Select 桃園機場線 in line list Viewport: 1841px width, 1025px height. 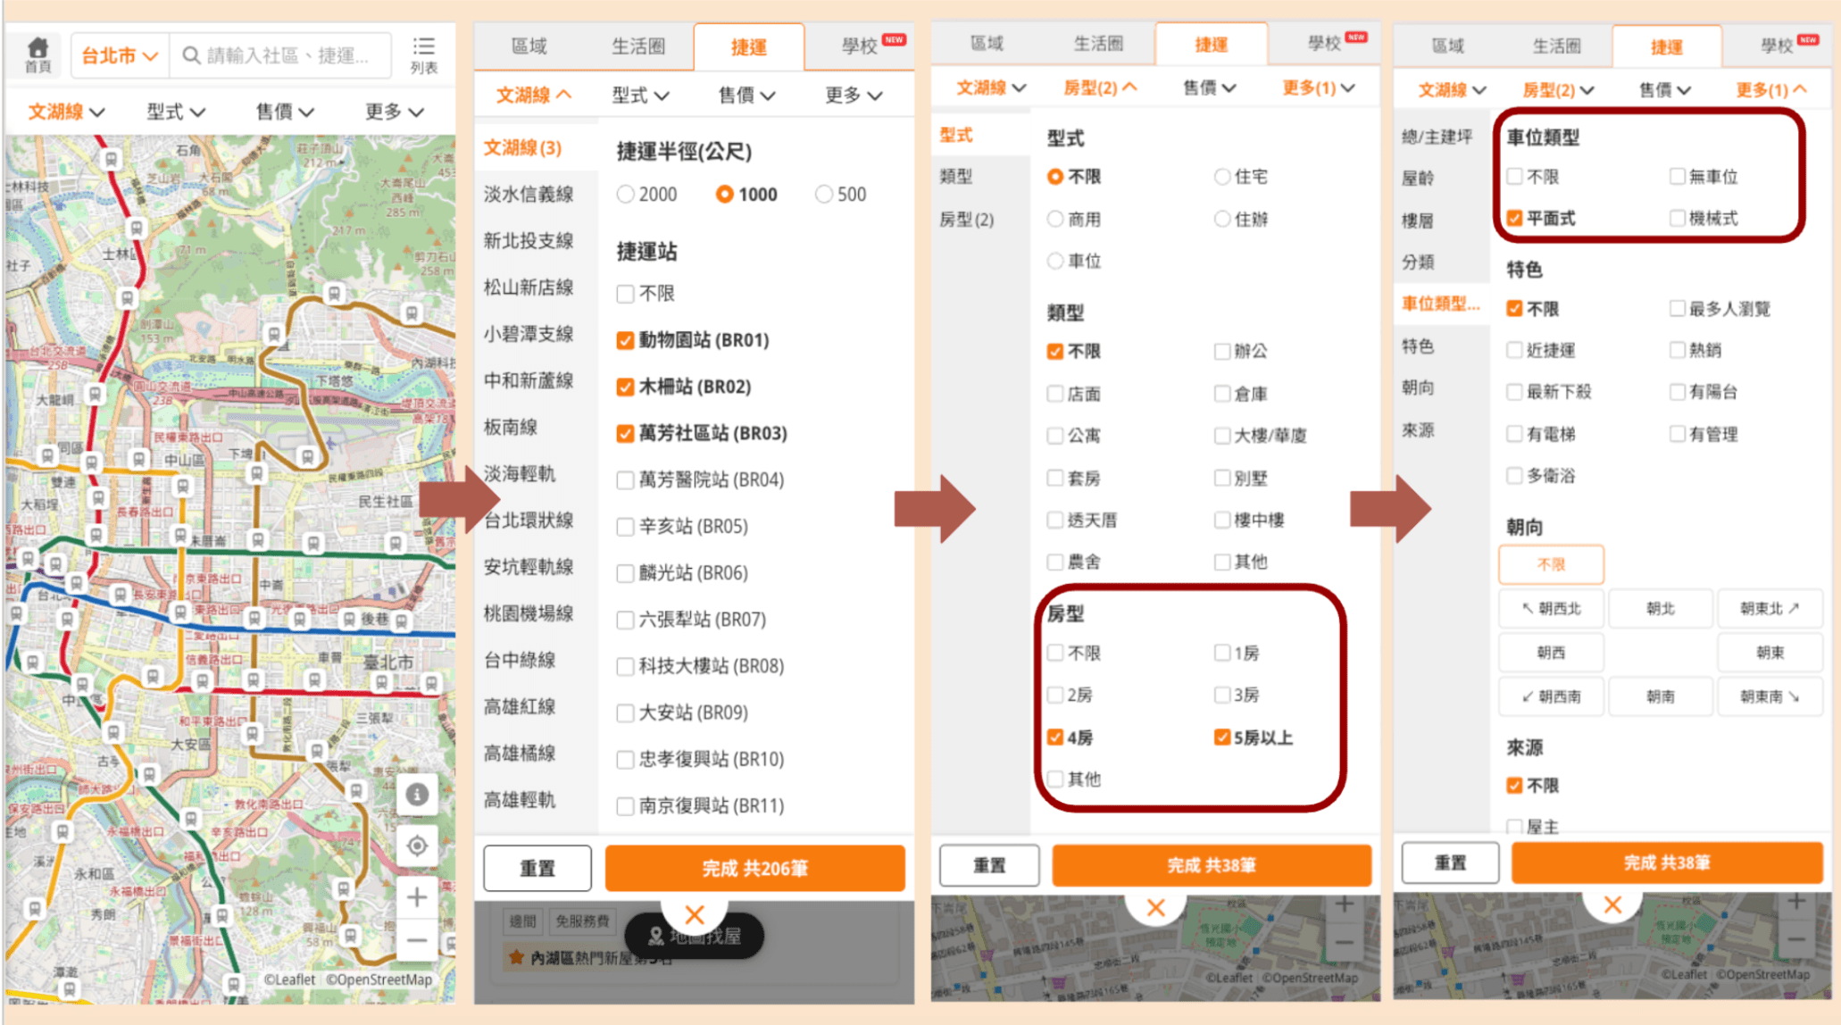pos(529,613)
